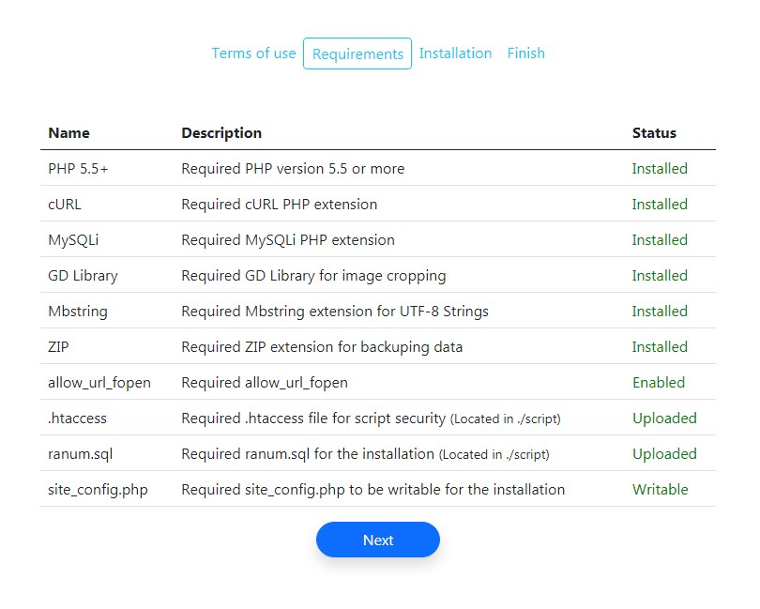760x609 pixels.
Task: Click the Description column header
Action: pyautogui.click(x=221, y=133)
